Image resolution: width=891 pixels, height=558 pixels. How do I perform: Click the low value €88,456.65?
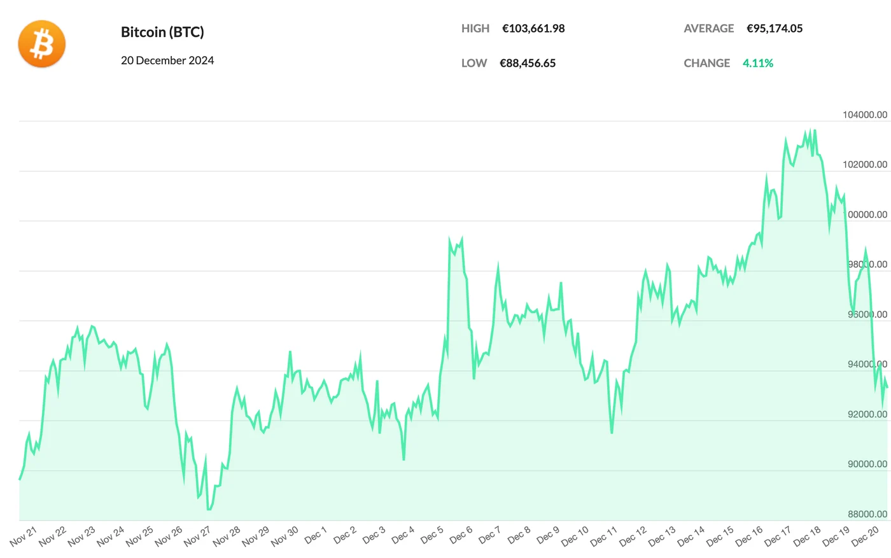(528, 63)
